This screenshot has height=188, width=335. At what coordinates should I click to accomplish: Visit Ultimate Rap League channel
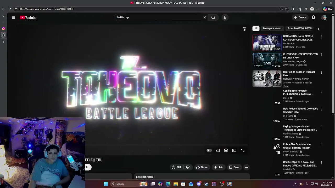point(293,61)
